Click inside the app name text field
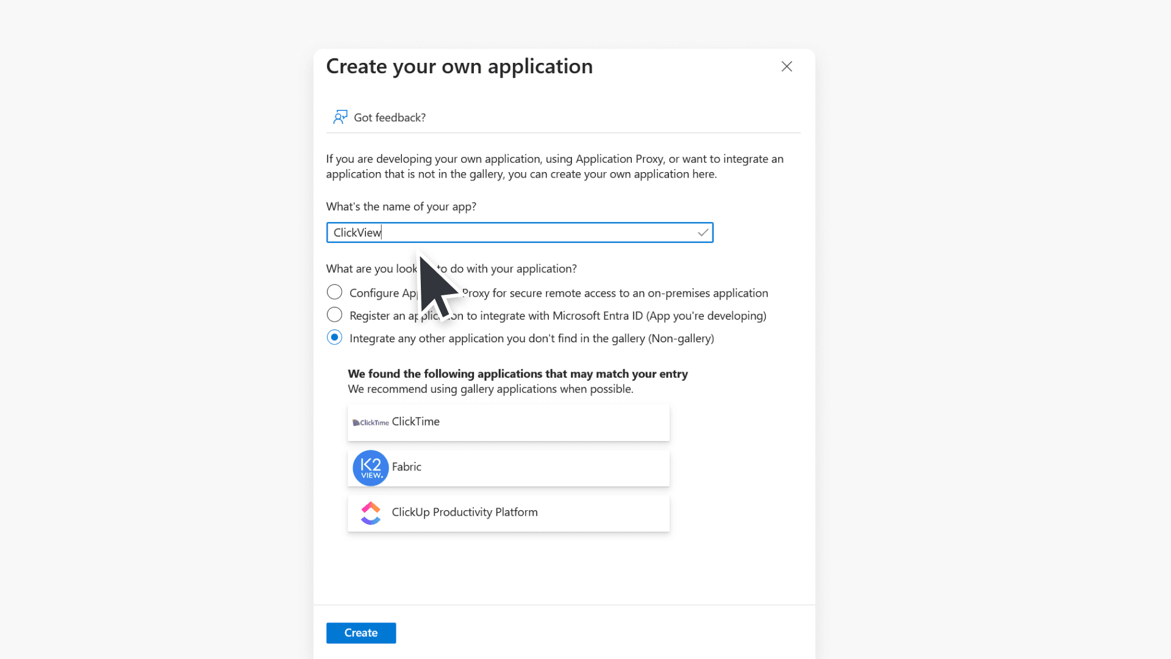This screenshot has height=659, width=1171. point(518,232)
